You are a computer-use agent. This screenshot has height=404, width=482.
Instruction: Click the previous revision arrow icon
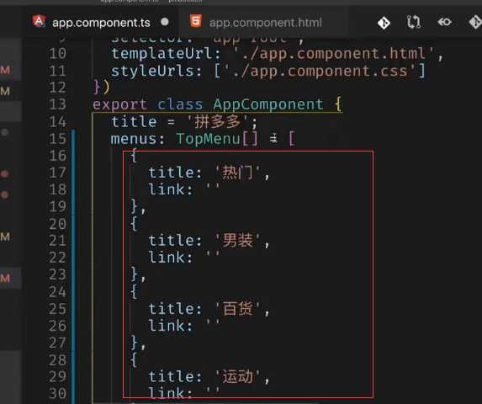pos(444,22)
